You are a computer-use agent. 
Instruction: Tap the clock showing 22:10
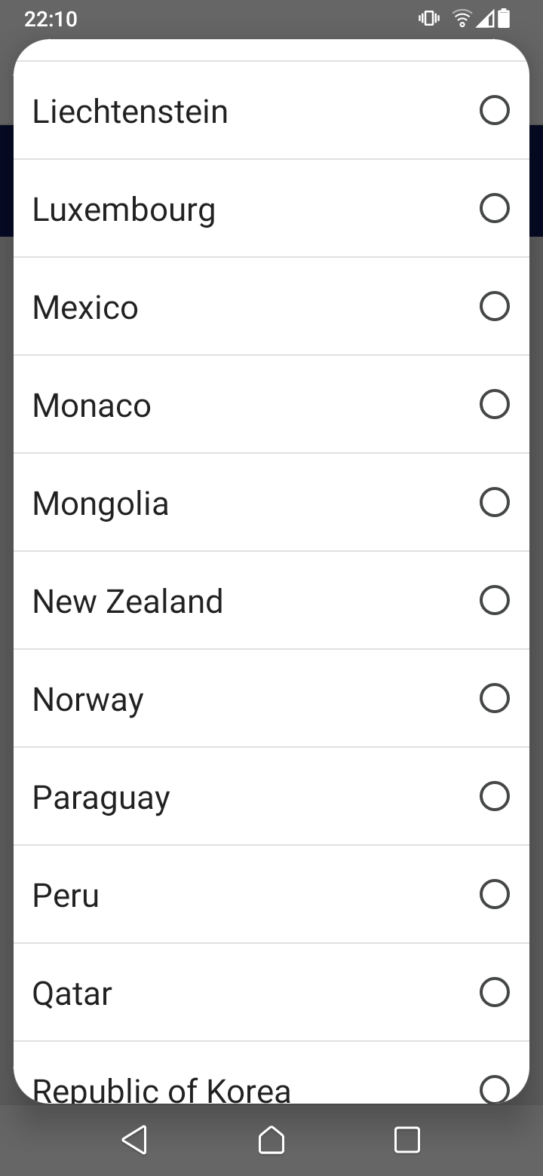[x=51, y=19]
